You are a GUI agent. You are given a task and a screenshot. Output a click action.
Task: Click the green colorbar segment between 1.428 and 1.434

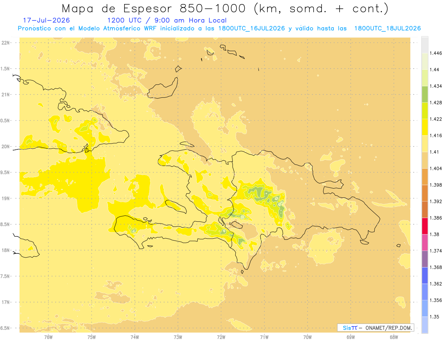click(425, 94)
